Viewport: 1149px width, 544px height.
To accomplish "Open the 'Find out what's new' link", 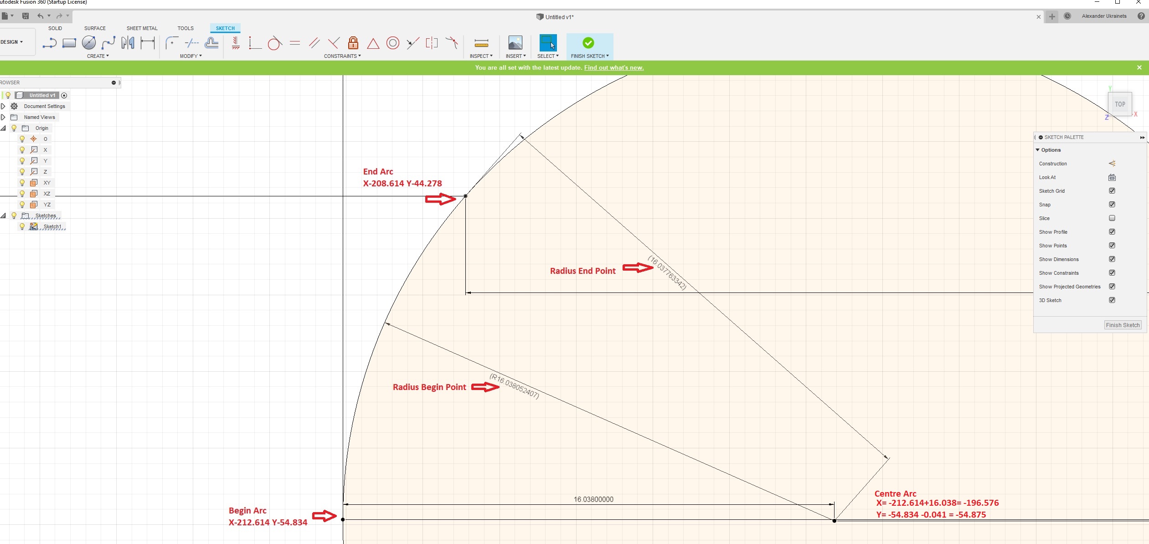I will tap(613, 67).
